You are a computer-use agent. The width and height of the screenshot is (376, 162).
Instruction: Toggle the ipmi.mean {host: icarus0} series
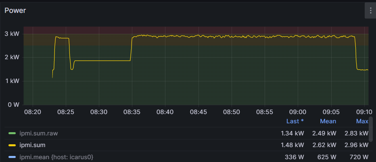(56, 157)
